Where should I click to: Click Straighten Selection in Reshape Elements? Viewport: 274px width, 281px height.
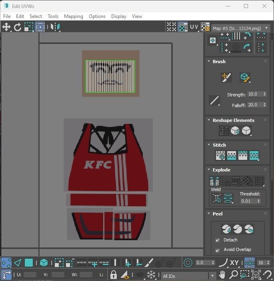click(x=224, y=131)
